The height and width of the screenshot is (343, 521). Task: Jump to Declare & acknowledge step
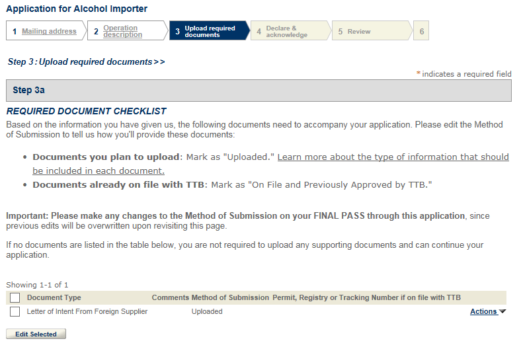[286, 31]
